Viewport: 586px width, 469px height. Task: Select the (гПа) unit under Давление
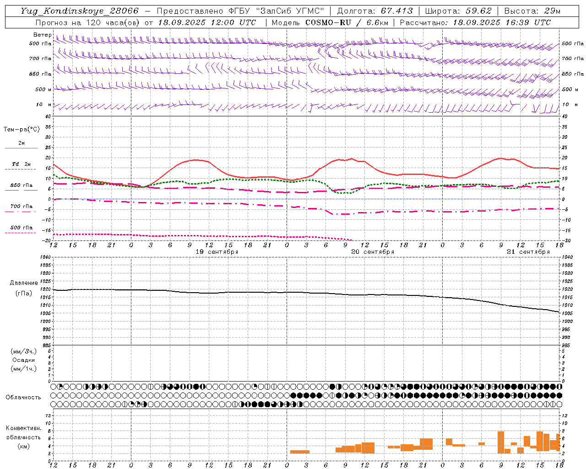[x=24, y=294]
